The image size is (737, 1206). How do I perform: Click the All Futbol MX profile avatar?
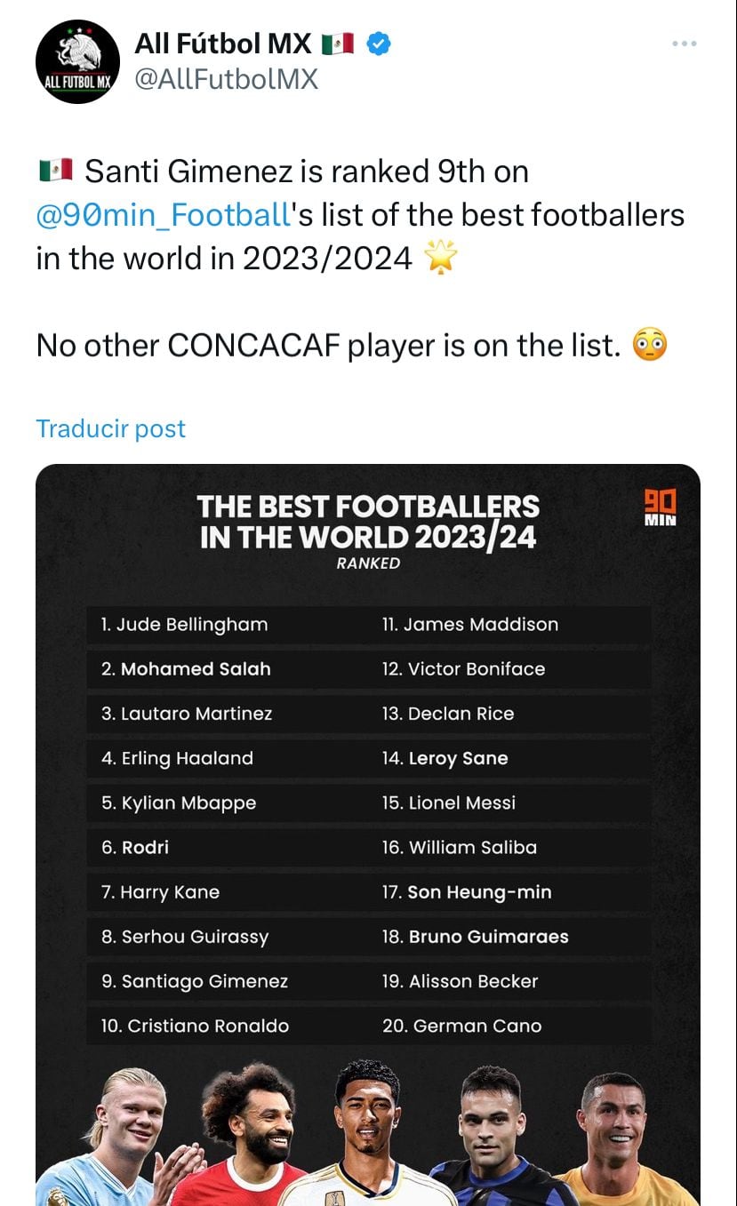tap(77, 62)
